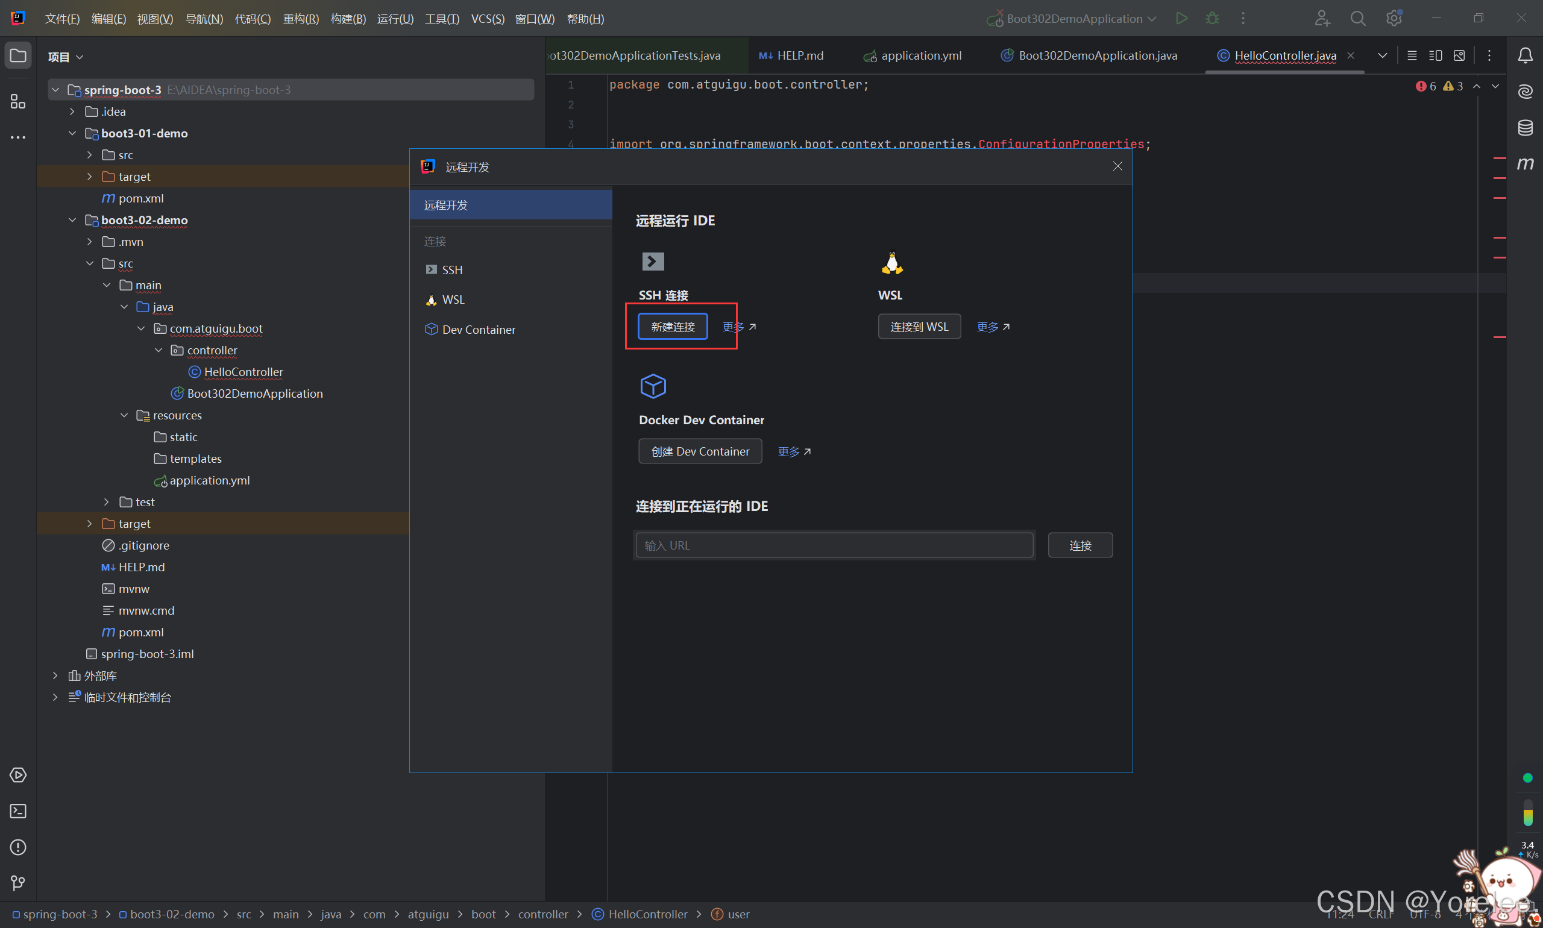Open the IDE Settings gear
This screenshot has width=1543, height=928.
coord(1394,18)
